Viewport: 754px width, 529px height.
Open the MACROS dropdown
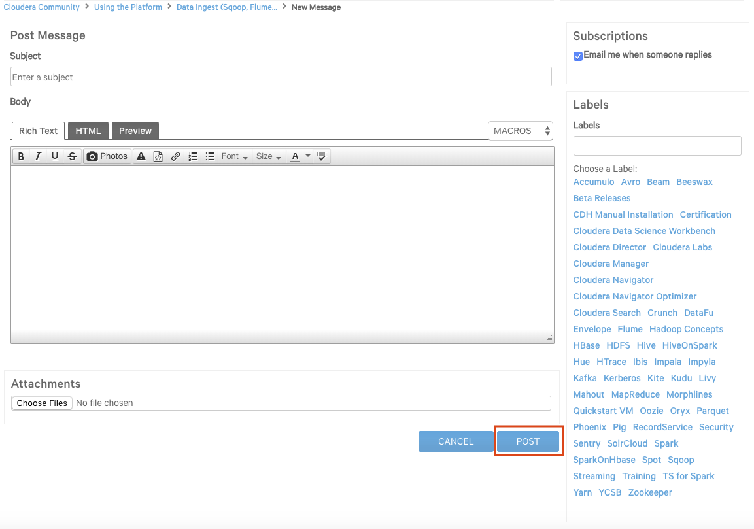[521, 131]
